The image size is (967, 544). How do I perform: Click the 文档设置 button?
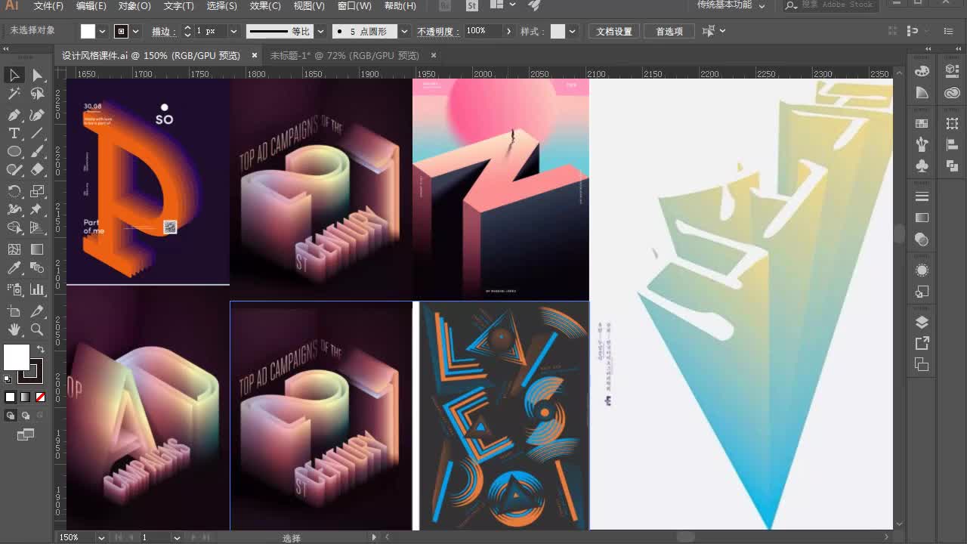click(614, 31)
